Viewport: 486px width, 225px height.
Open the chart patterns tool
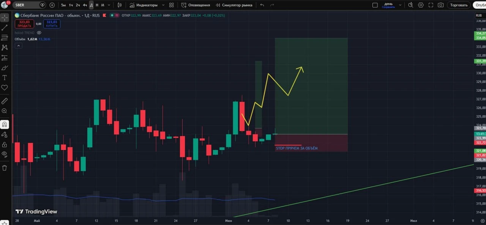tap(5, 48)
